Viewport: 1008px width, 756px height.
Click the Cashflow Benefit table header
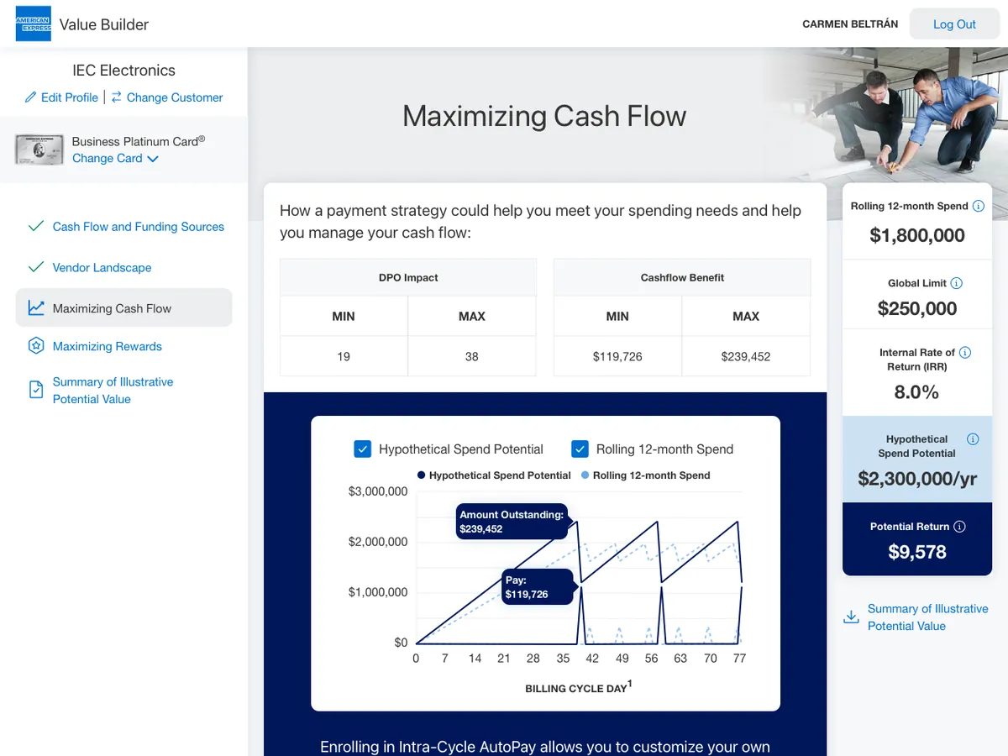[x=682, y=277]
